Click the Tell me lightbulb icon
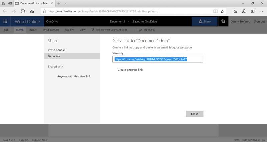The height and width of the screenshot is (142, 267). tap(93, 30)
